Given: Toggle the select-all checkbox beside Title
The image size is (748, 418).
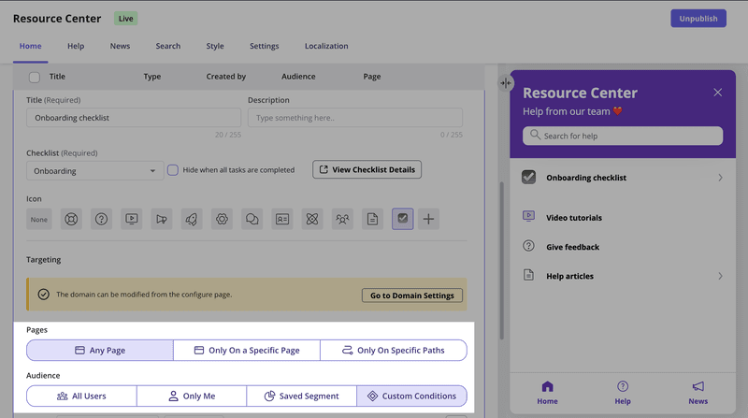Looking at the screenshot, I should pyautogui.click(x=35, y=77).
